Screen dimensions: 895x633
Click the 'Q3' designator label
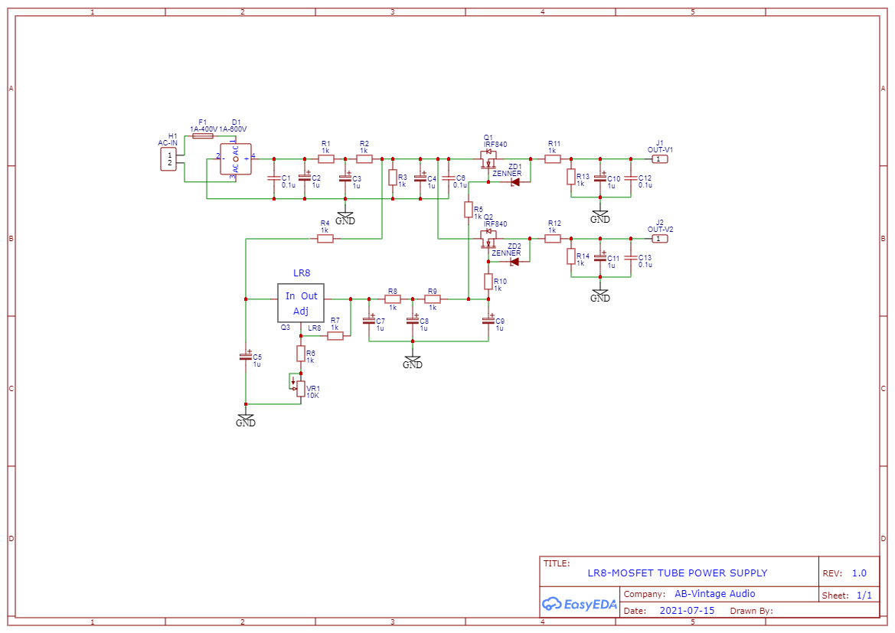(286, 327)
